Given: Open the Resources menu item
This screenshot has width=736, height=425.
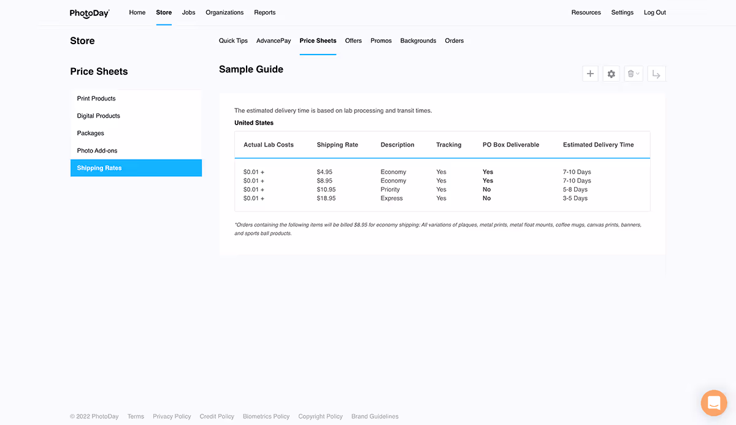Looking at the screenshot, I should (x=586, y=12).
